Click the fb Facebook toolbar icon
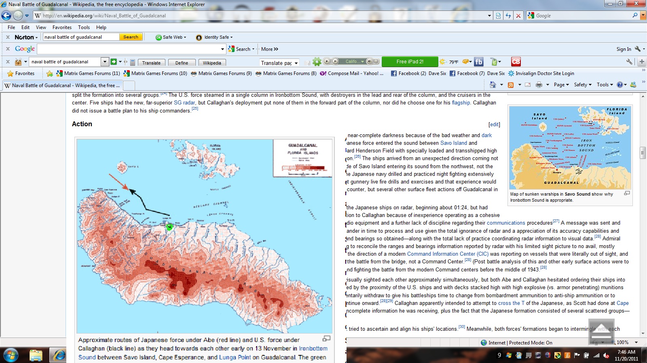 point(479,62)
